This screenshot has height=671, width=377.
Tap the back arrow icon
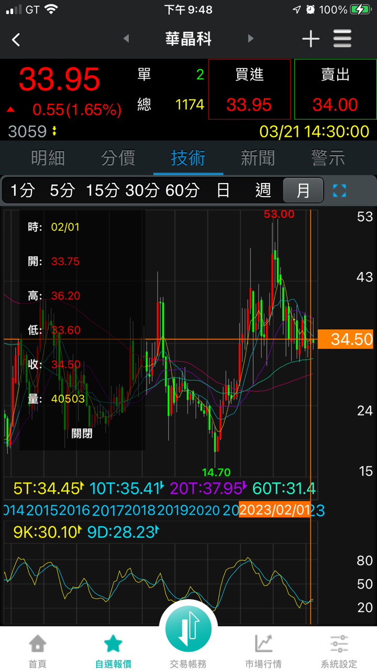(x=16, y=39)
